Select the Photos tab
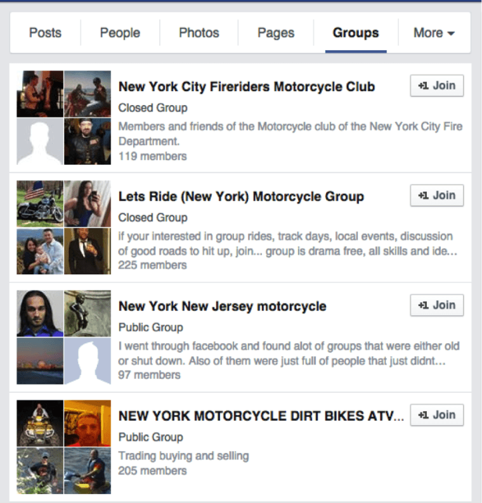Image resolution: width=482 pixels, height=503 pixels. [199, 33]
